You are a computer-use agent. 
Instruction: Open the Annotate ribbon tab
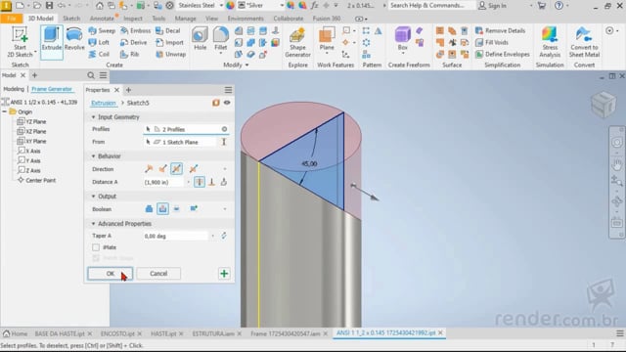(x=102, y=19)
